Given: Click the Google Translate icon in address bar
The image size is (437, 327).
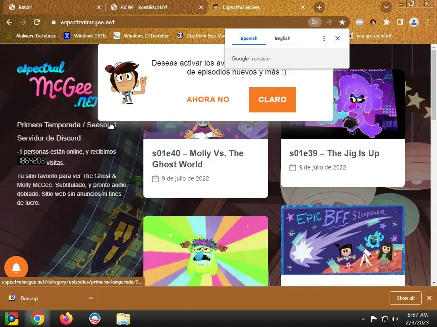Looking at the screenshot, I should [315, 22].
